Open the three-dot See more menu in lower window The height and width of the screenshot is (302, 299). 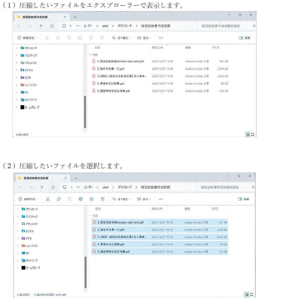[x=160, y=199]
